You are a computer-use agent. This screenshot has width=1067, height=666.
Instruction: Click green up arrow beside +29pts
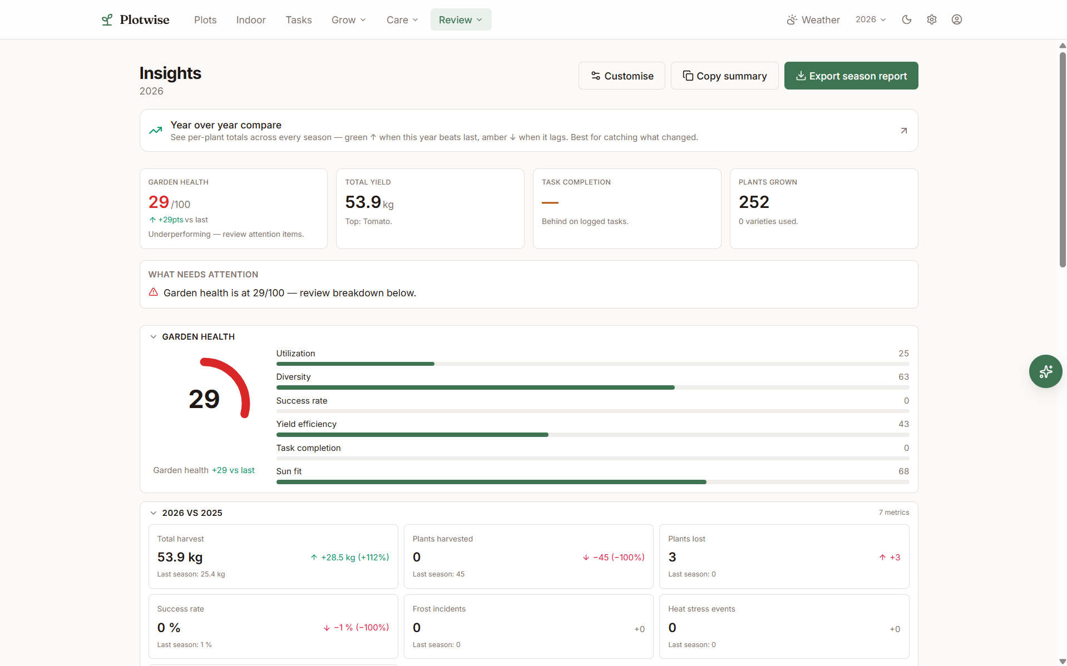[x=152, y=220]
